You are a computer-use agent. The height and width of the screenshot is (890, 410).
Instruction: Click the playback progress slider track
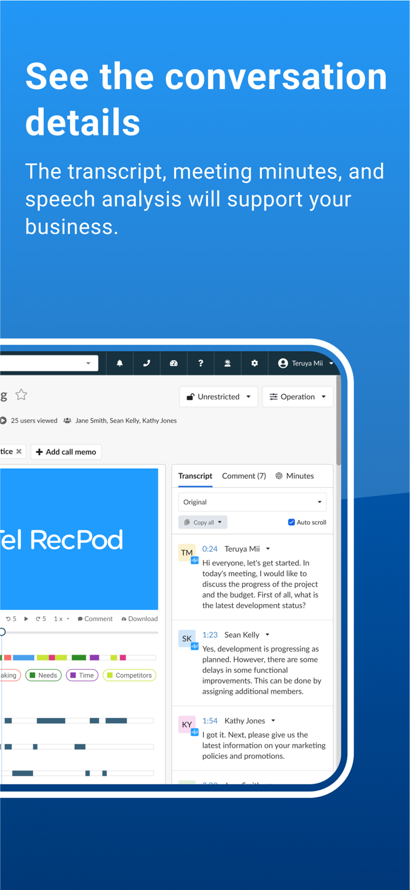click(x=79, y=632)
